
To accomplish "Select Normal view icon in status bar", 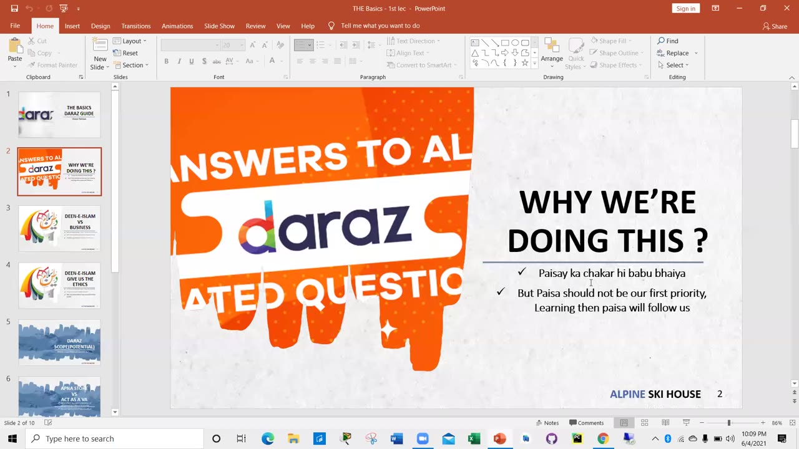I will 624,423.
